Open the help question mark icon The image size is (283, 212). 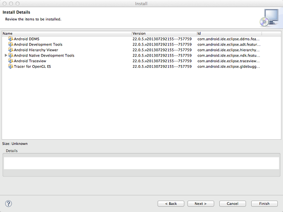pos(9,203)
